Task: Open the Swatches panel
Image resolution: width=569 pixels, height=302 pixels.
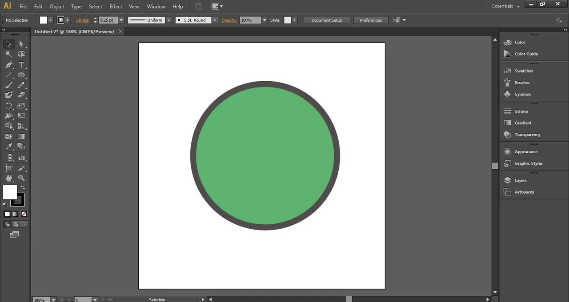Action: point(524,71)
